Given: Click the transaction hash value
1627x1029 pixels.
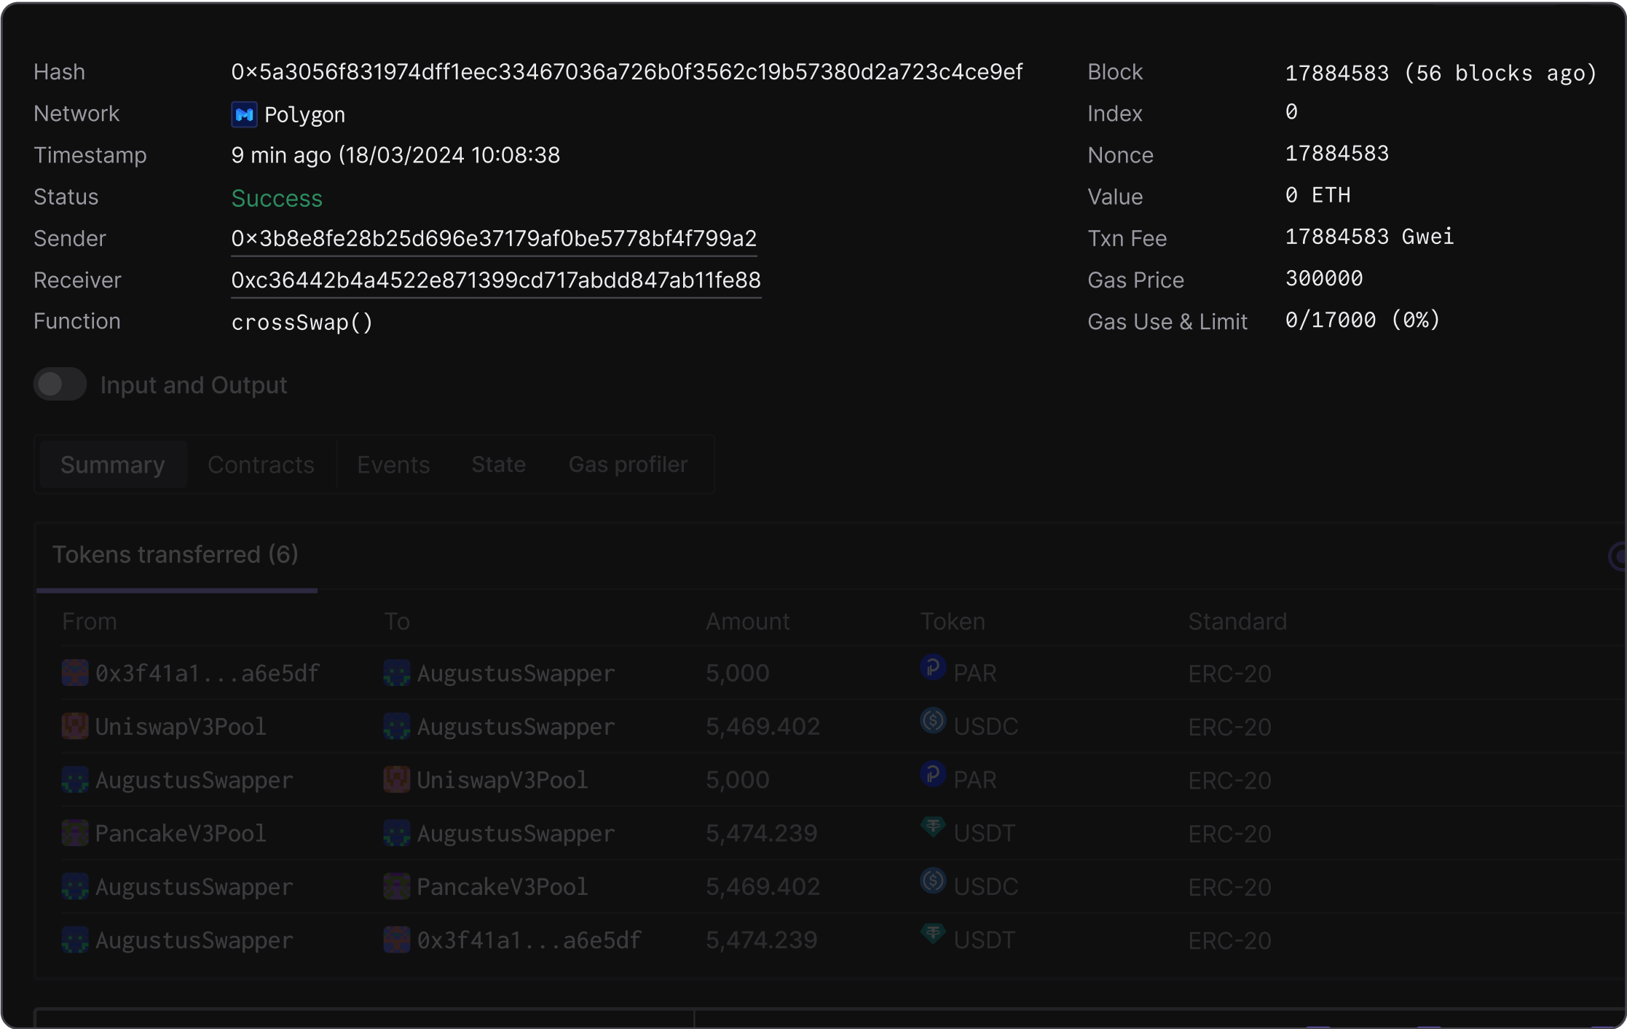Looking at the screenshot, I should (x=626, y=72).
